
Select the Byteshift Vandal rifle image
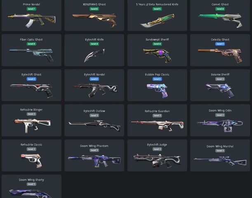click(x=95, y=91)
